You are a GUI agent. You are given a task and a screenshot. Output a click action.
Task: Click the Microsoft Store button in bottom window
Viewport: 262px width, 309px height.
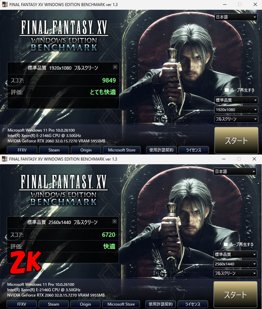(x=121, y=304)
